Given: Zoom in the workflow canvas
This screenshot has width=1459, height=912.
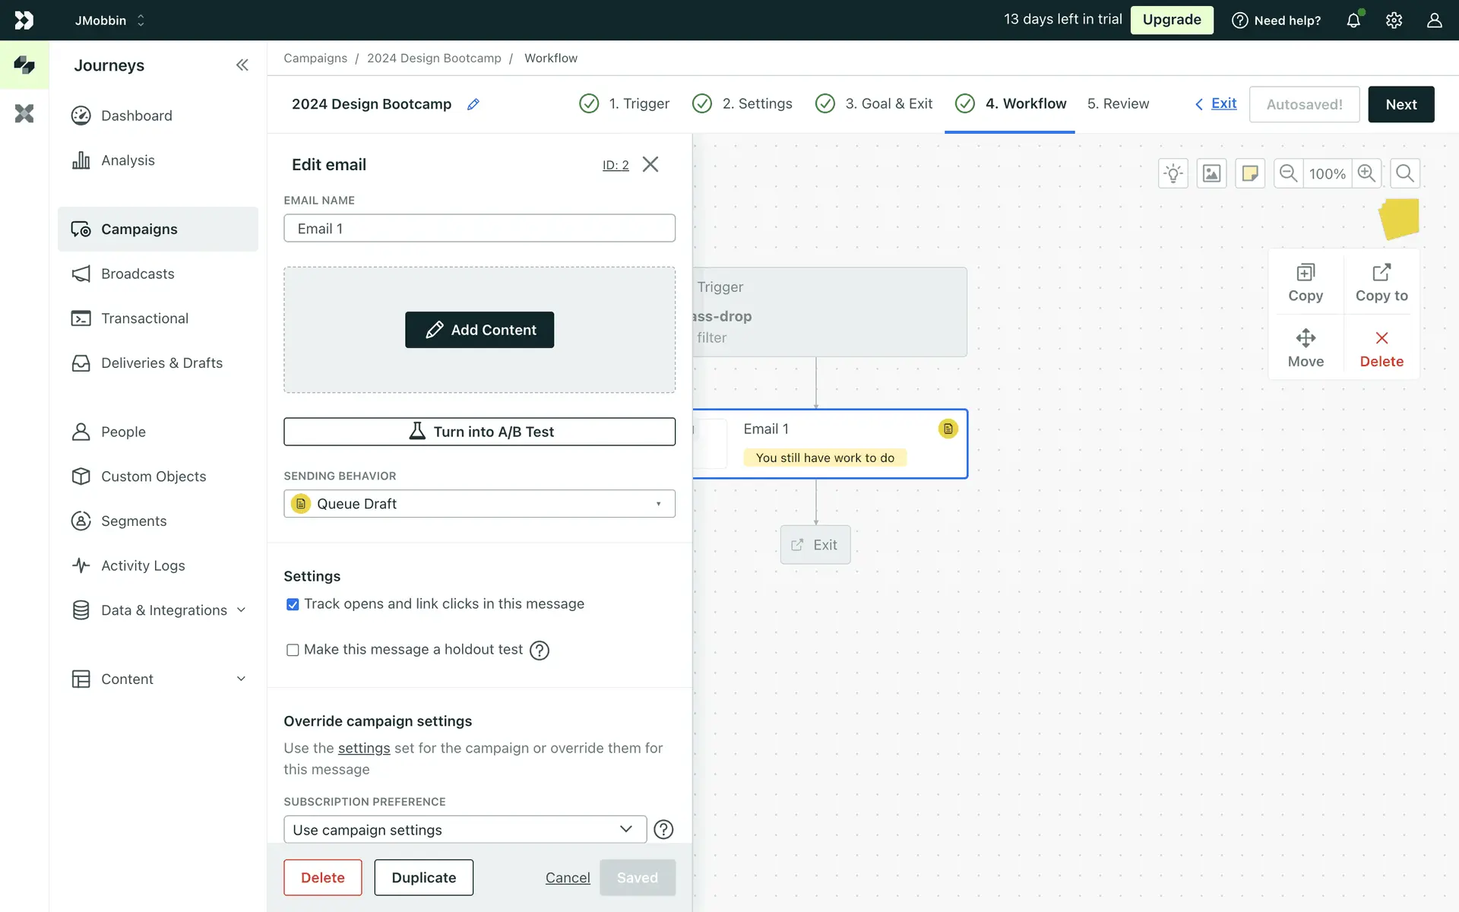Looking at the screenshot, I should click(x=1366, y=173).
